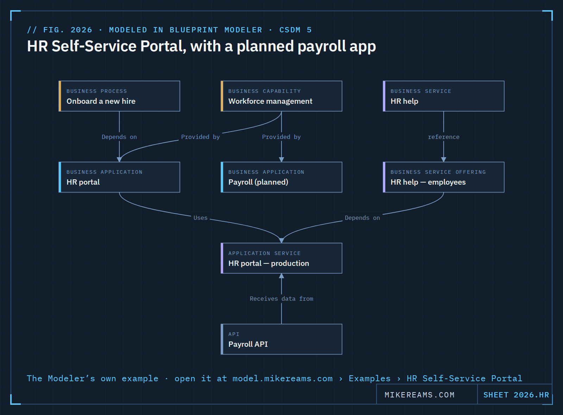The width and height of the screenshot is (563, 415).
Task: Click the 'Provided by' label on the curved HR portal connector
Action: 201,137
